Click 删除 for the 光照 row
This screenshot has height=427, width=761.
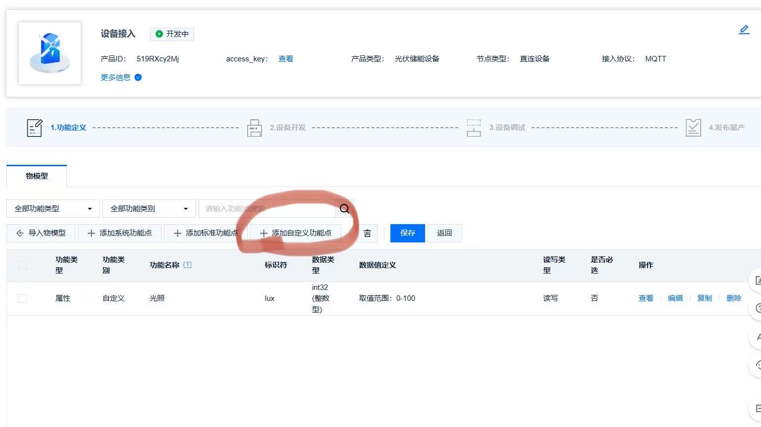click(734, 298)
